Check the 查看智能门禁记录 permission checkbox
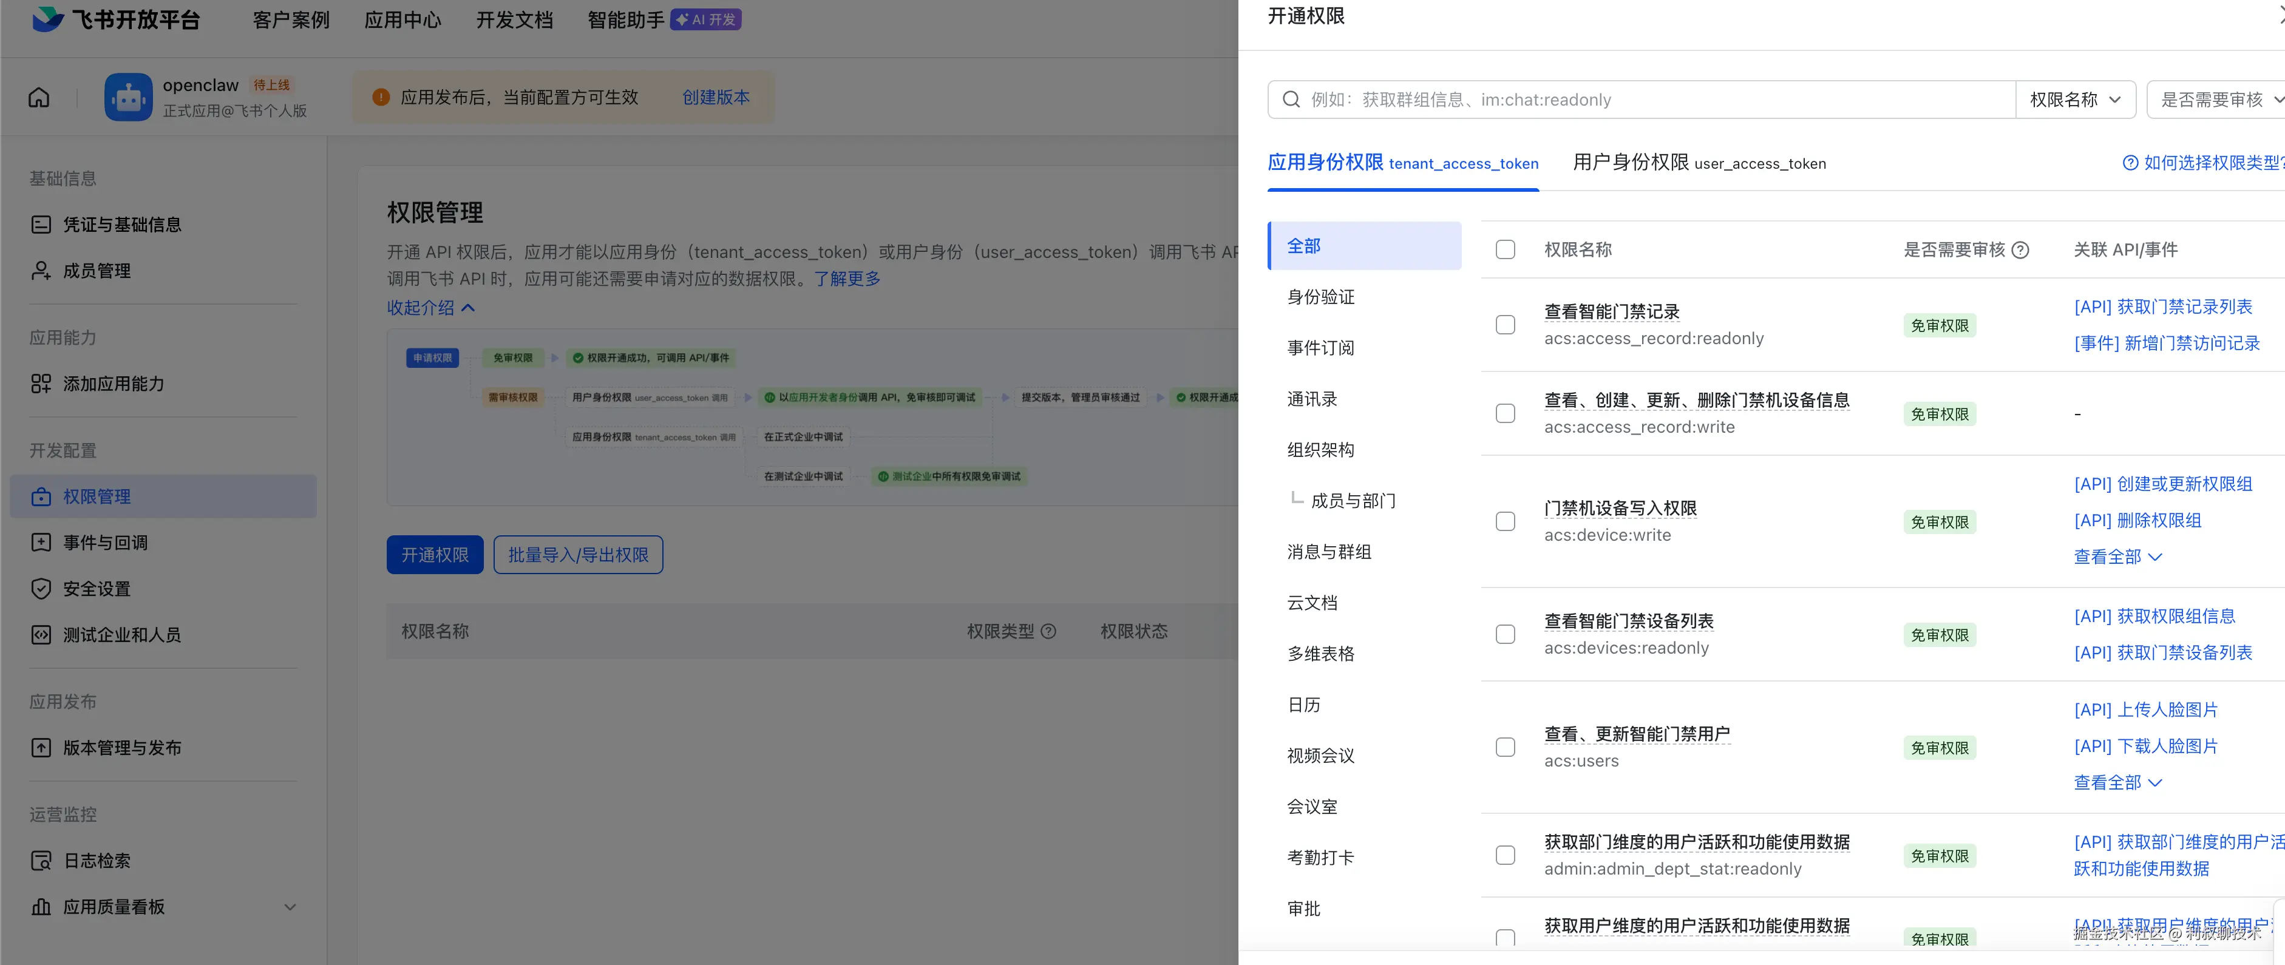 click(1506, 325)
